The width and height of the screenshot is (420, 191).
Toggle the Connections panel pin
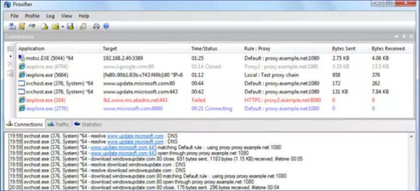(404, 37)
